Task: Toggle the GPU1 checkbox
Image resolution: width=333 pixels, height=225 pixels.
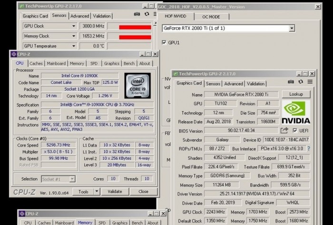Action: pos(164,43)
